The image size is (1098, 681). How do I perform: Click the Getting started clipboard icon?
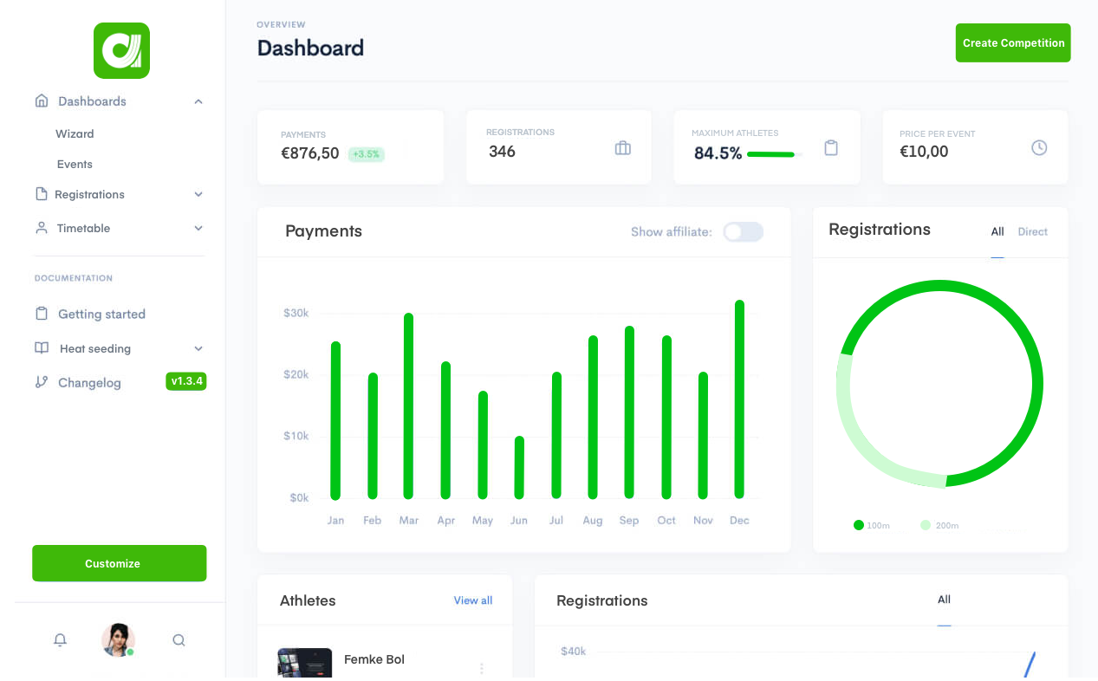[x=41, y=314]
